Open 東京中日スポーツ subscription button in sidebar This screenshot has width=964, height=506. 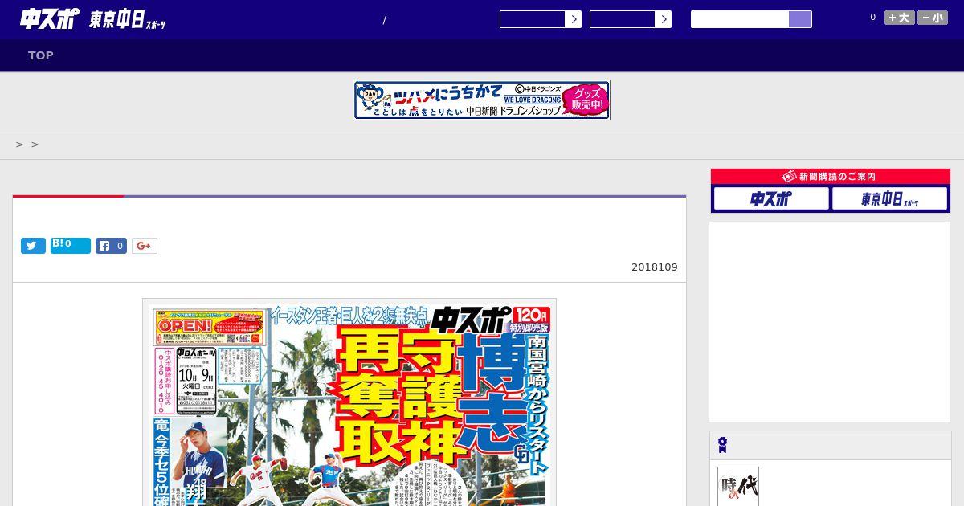(889, 198)
